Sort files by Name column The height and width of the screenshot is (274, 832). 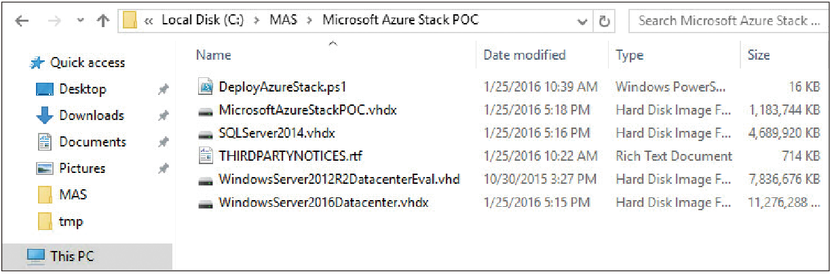pos(213,56)
